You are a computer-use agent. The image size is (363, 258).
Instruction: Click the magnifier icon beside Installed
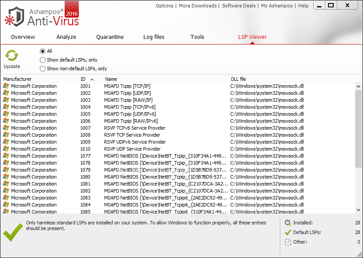tap(288, 223)
